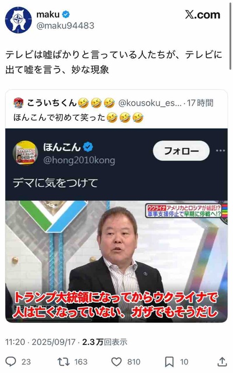Click ほんこん's verified badge
Screen dimensions: 233x373
[x=88, y=147]
